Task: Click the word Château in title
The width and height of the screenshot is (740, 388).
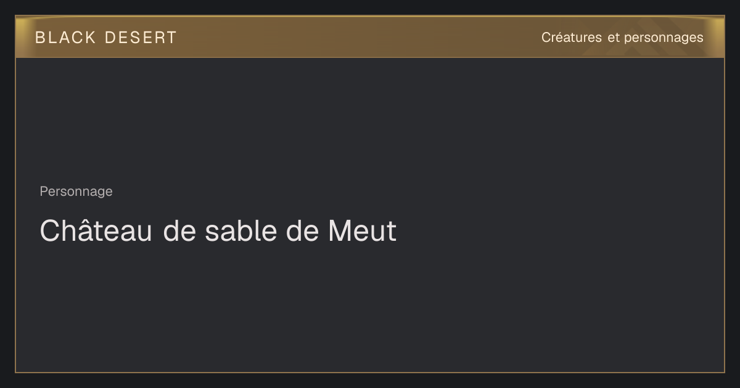Action: pos(96,231)
